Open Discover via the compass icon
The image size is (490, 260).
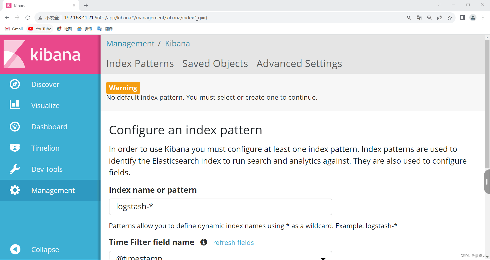coord(15,84)
